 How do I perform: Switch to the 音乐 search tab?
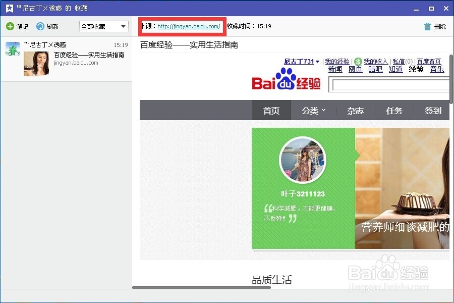pos(437,69)
